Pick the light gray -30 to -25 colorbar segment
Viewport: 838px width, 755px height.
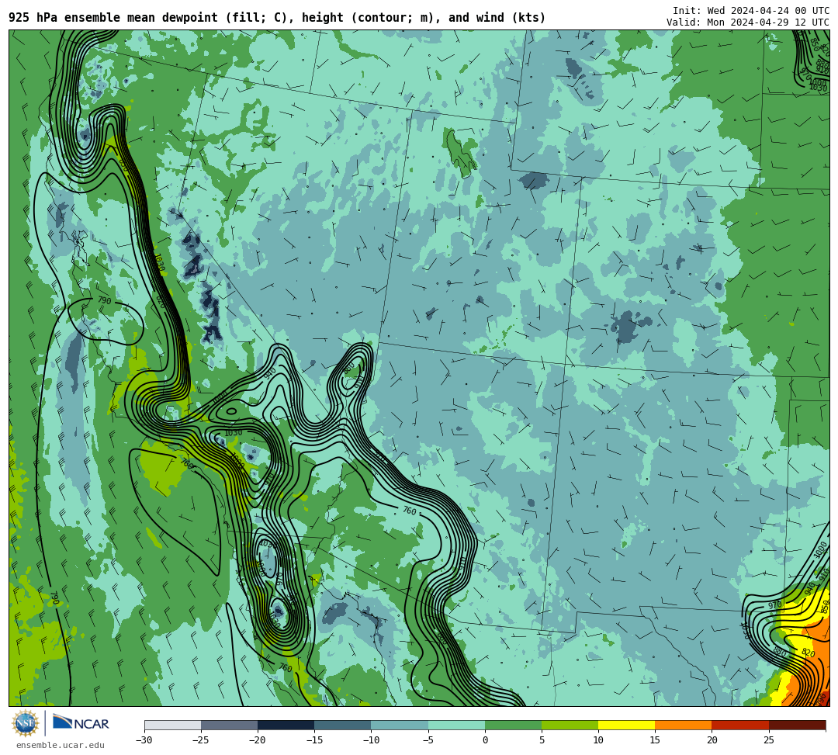172,725
